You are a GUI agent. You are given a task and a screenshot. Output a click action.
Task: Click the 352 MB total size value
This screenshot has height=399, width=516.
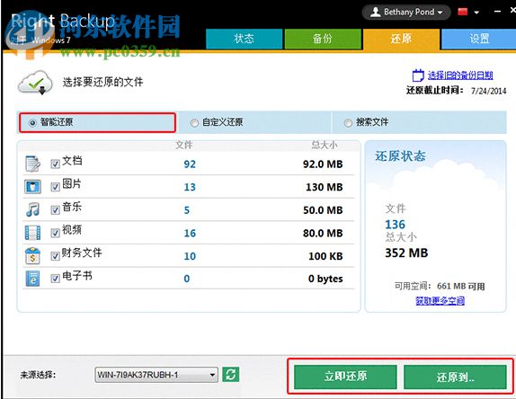click(x=406, y=253)
